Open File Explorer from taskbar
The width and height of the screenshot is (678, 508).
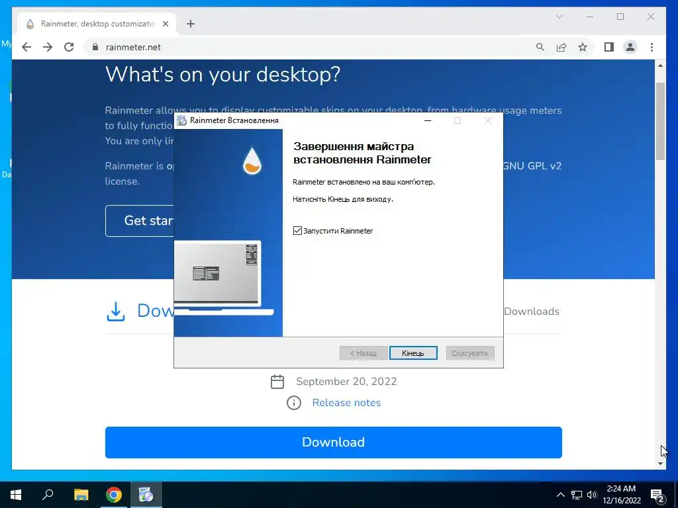point(81,495)
